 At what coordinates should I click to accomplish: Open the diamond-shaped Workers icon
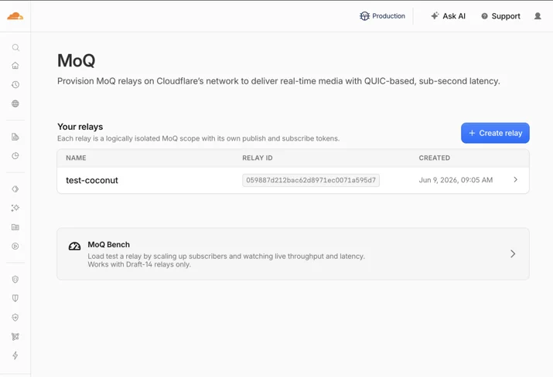click(x=15, y=189)
